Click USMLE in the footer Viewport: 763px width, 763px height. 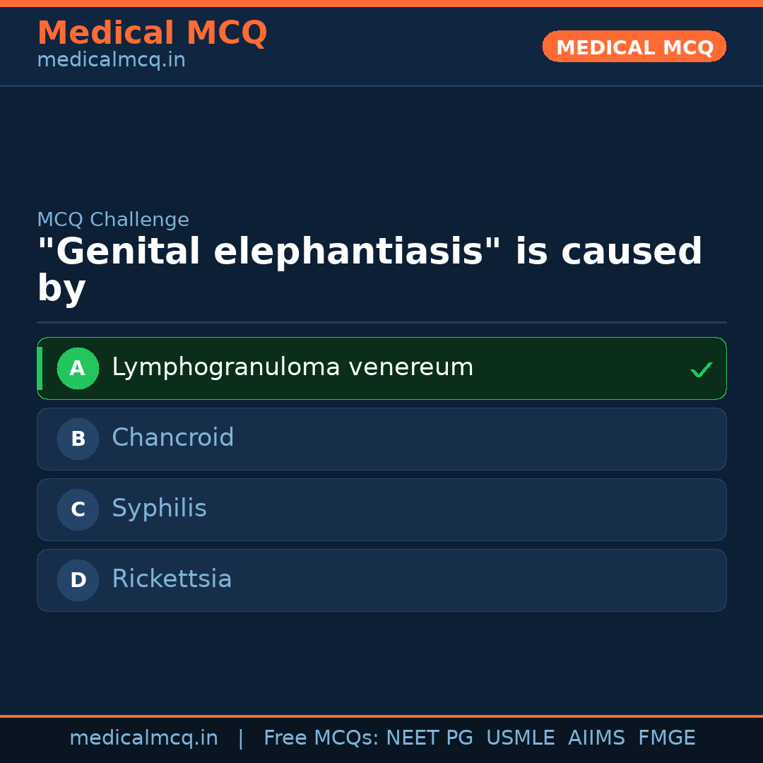520,738
